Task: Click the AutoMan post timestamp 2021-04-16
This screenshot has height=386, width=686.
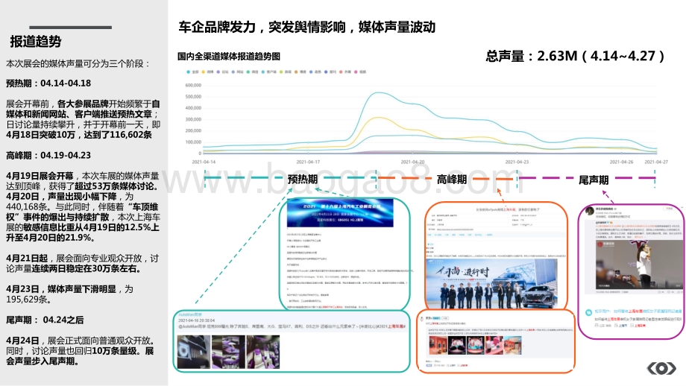Action: [196, 320]
